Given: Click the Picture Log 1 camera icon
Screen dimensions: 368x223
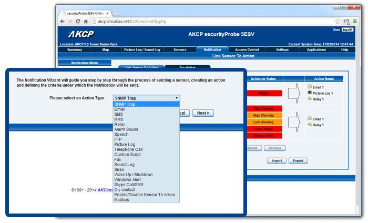Looking at the screenshot, I should pos(309,93).
